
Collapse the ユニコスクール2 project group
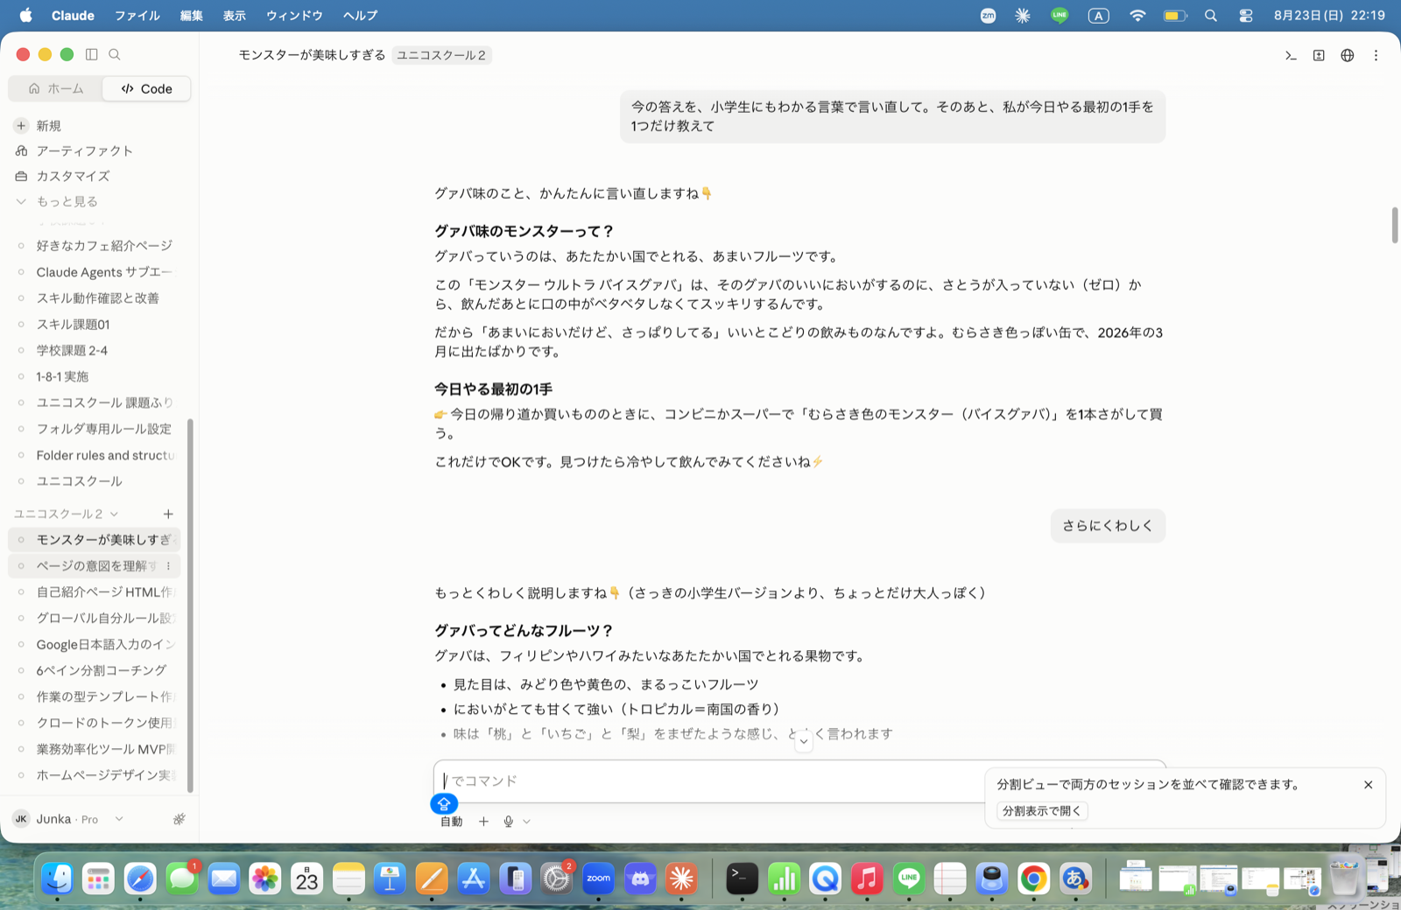pyautogui.click(x=66, y=514)
